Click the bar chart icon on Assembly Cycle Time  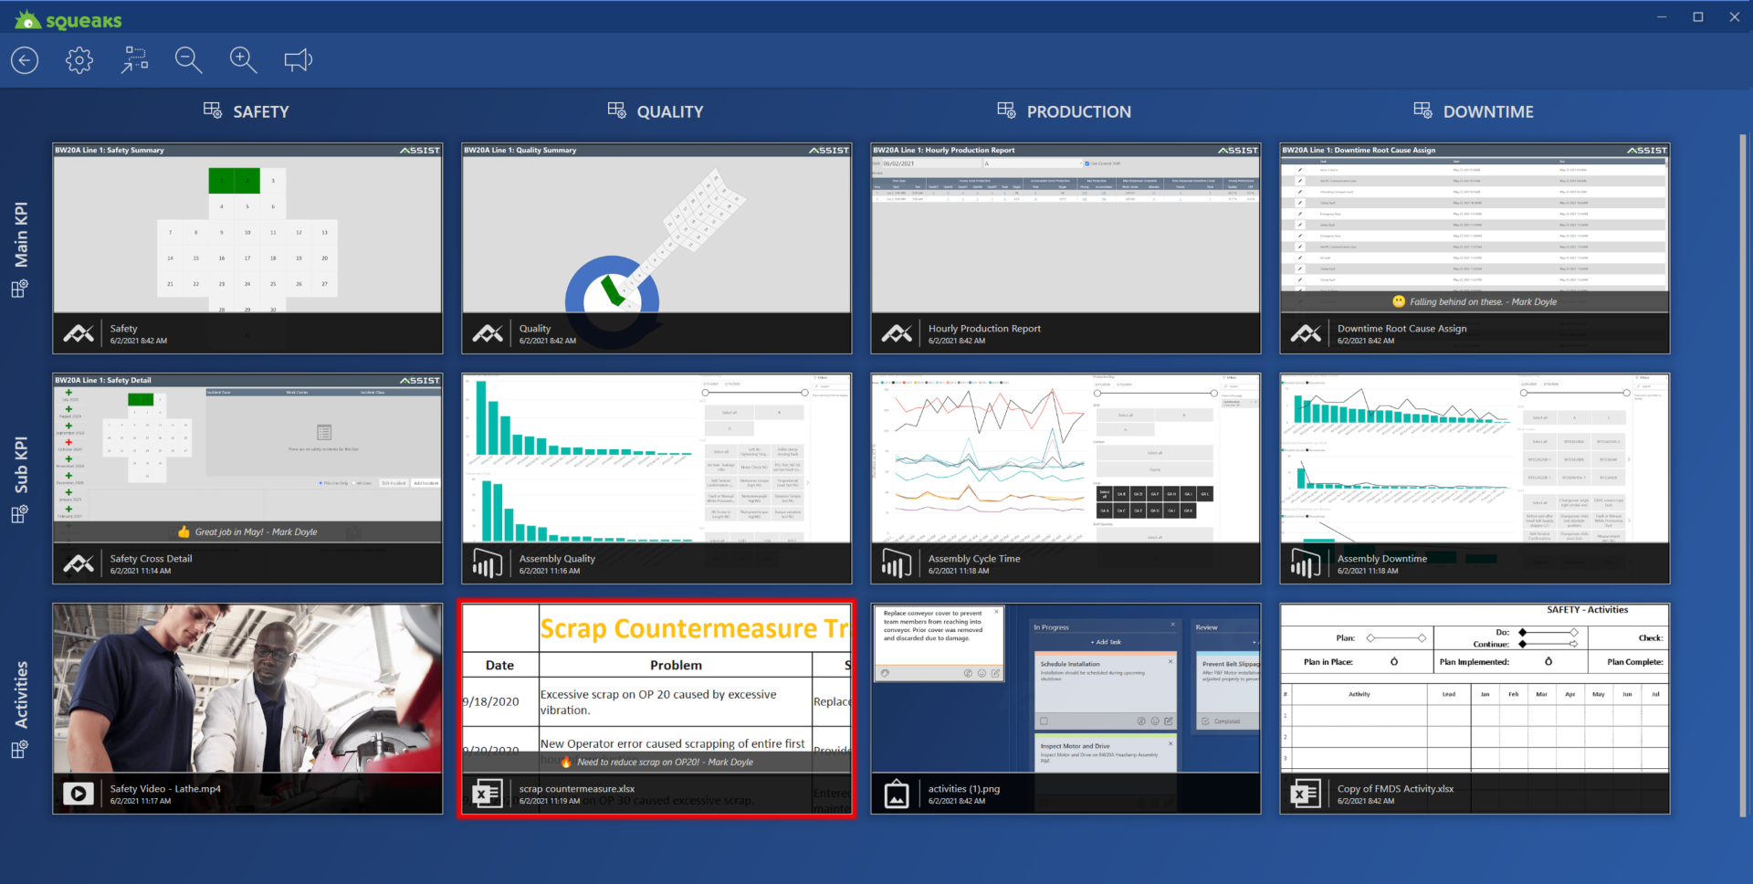(897, 563)
